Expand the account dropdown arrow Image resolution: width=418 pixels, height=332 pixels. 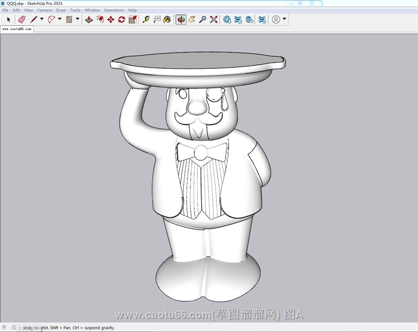click(x=285, y=19)
